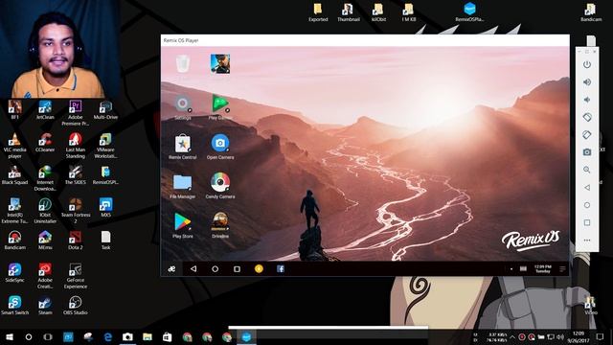The width and height of the screenshot is (613, 345).
Task: Click the back triangle in emulator side toolbar
Action: pyautogui.click(x=587, y=188)
